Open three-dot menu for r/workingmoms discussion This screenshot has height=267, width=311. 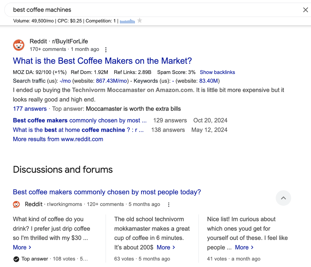click(169, 205)
